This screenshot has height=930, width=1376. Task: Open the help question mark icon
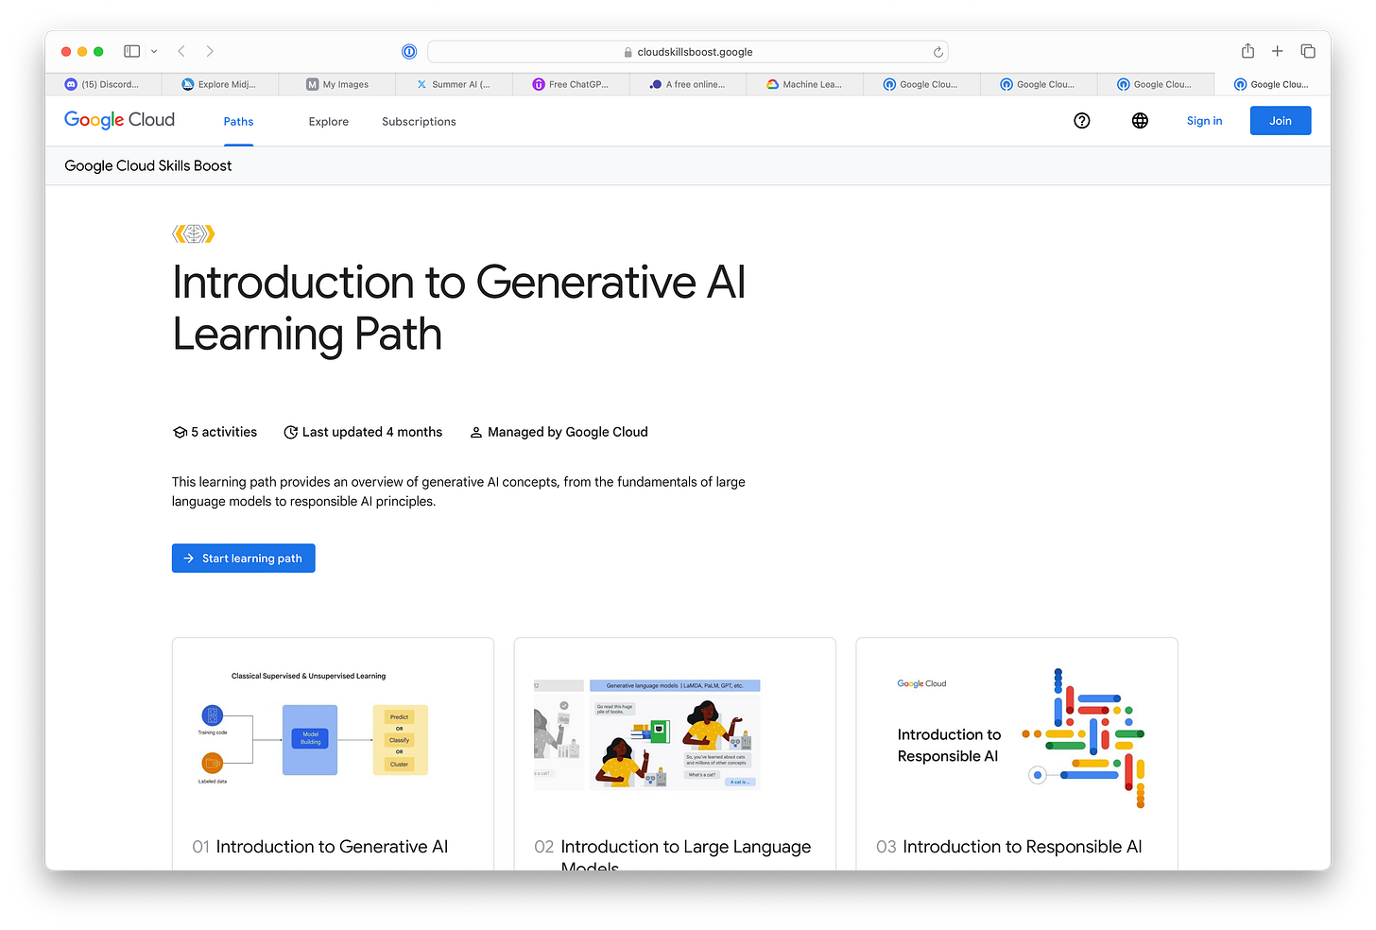pyautogui.click(x=1082, y=120)
